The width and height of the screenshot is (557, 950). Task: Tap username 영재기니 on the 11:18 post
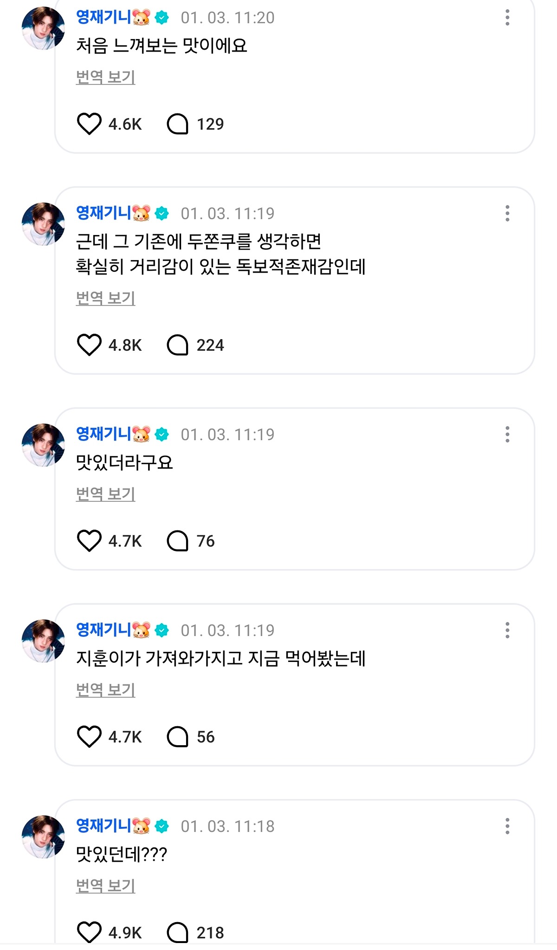[104, 826]
